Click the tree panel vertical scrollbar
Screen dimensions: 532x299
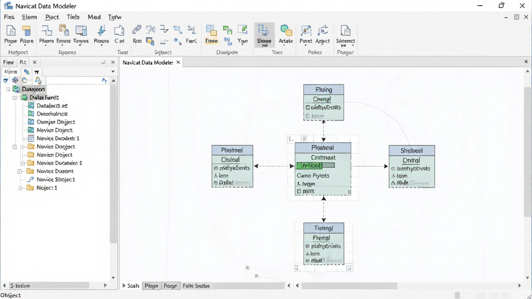pyautogui.click(x=113, y=164)
